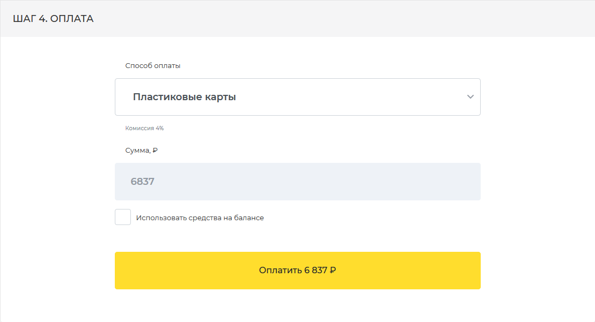Click the Комиссия 4% note
The image size is (595, 322).
coord(144,129)
